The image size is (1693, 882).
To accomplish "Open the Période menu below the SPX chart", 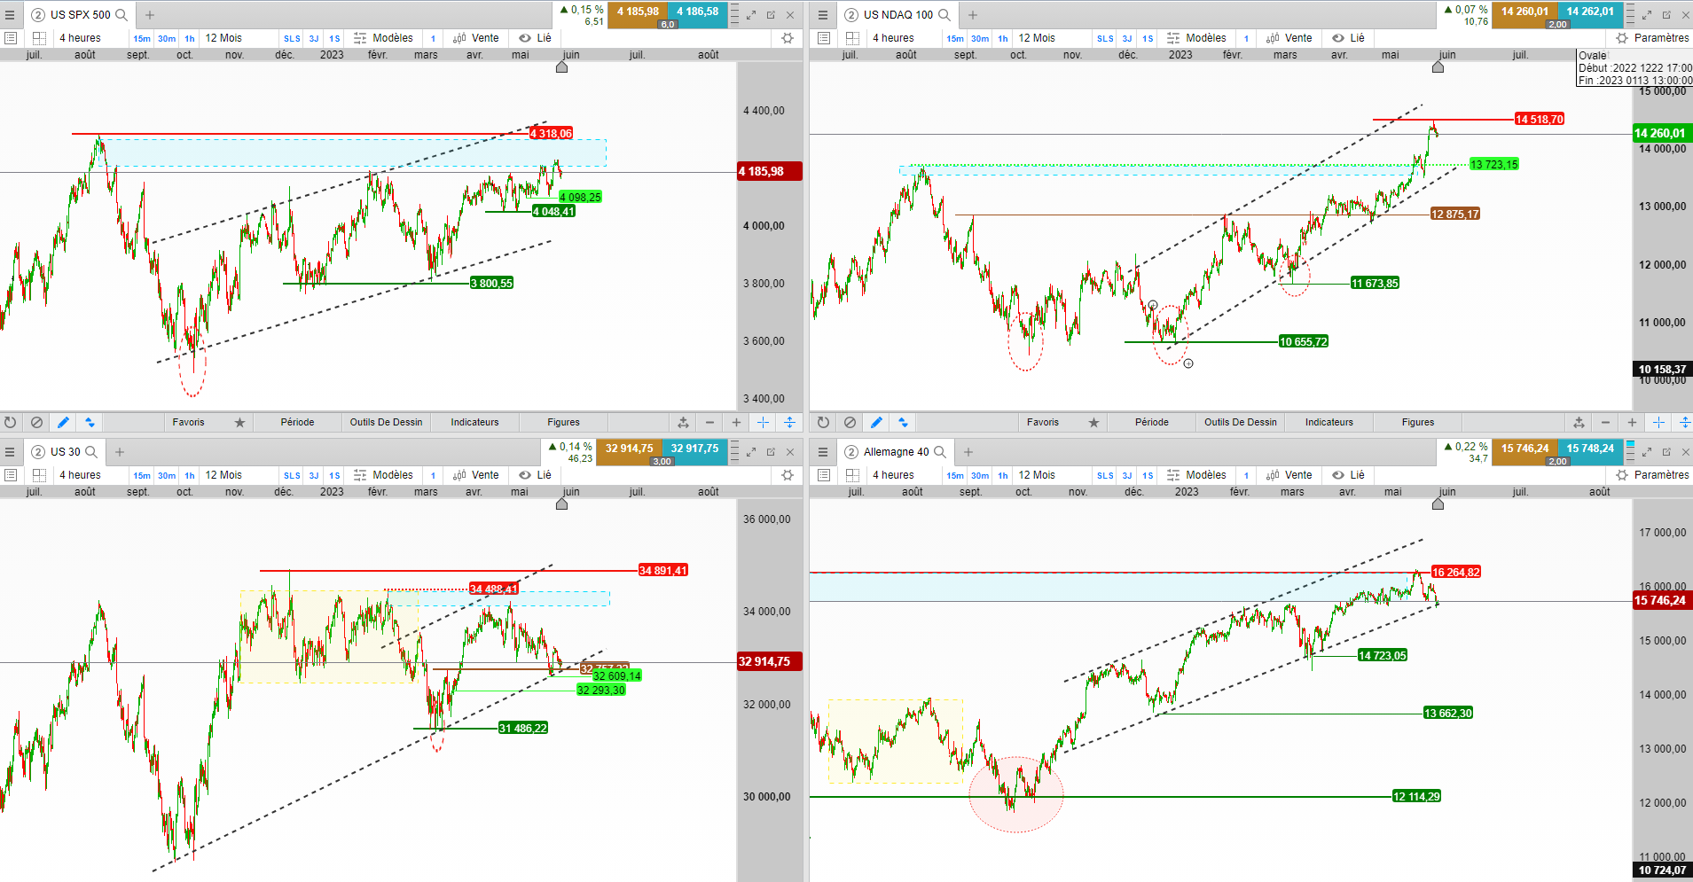I will (297, 423).
